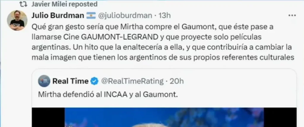Viewport: 304px width, 127px height.
Task: Click the quoted tweet video thumbnail
Action: point(164,117)
